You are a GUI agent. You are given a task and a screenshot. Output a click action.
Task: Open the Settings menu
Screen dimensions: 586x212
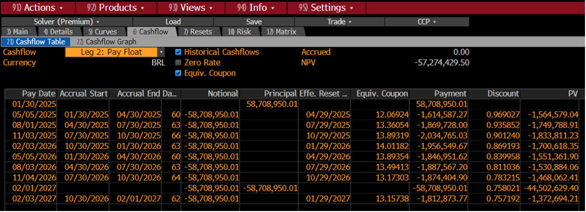click(326, 8)
